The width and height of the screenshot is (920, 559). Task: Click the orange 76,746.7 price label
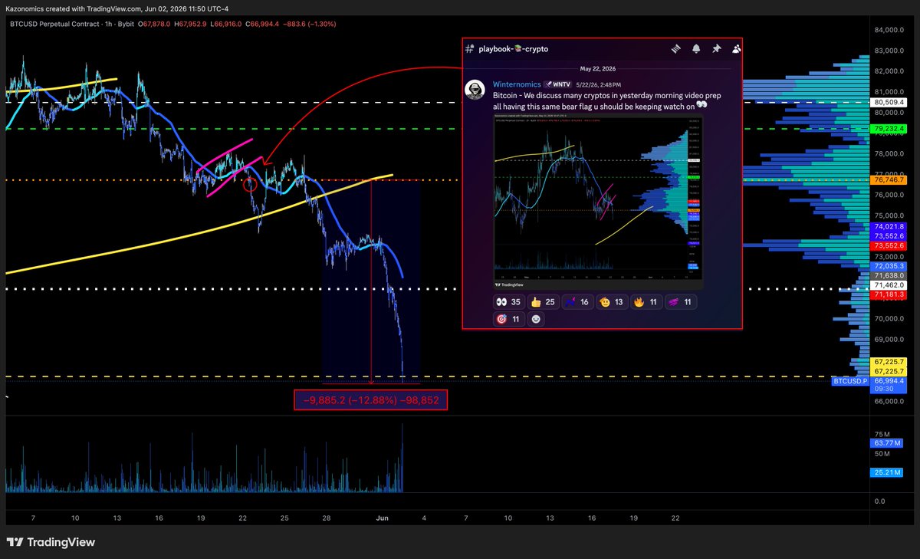[x=889, y=179]
